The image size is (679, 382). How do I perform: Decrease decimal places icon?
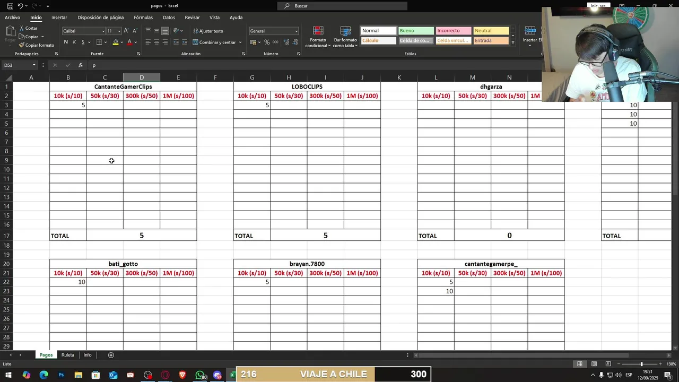295,42
